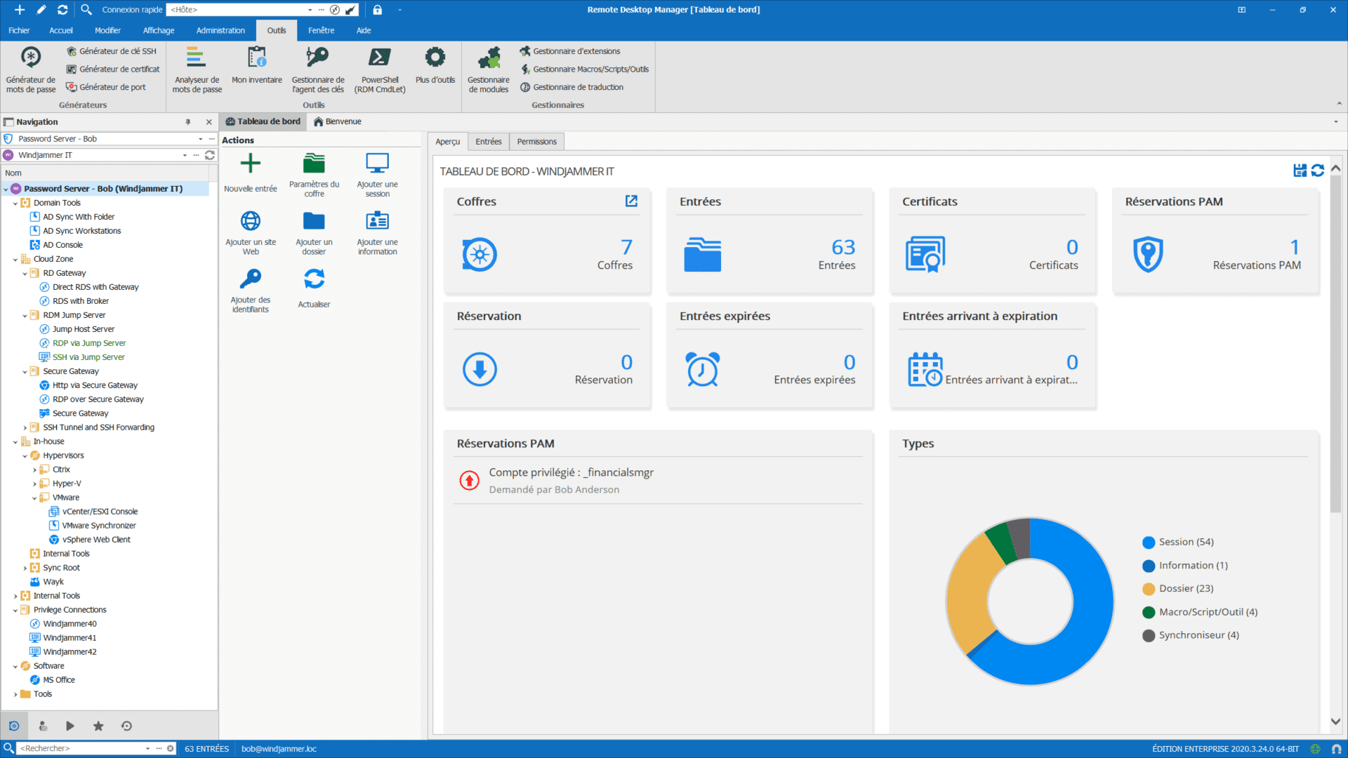Click Ajouter une session
Image resolution: width=1348 pixels, height=758 pixels.
[x=377, y=174]
